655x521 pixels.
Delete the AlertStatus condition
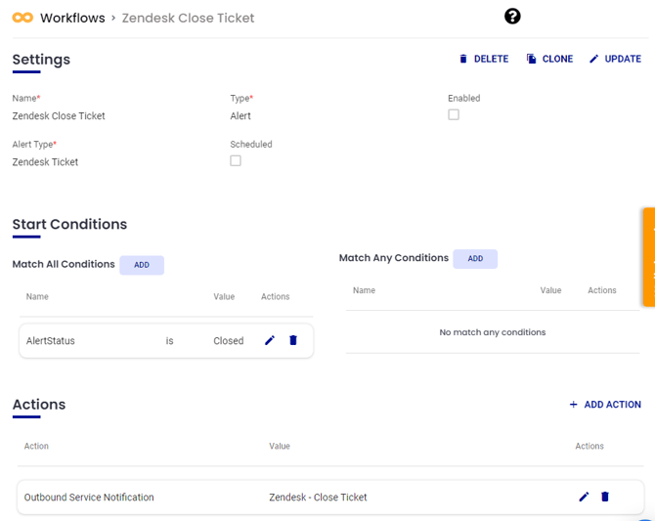click(293, 340)
